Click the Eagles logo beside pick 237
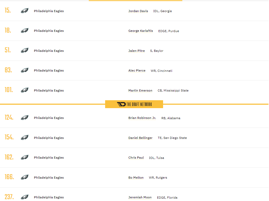 click(x=25, y=197)
